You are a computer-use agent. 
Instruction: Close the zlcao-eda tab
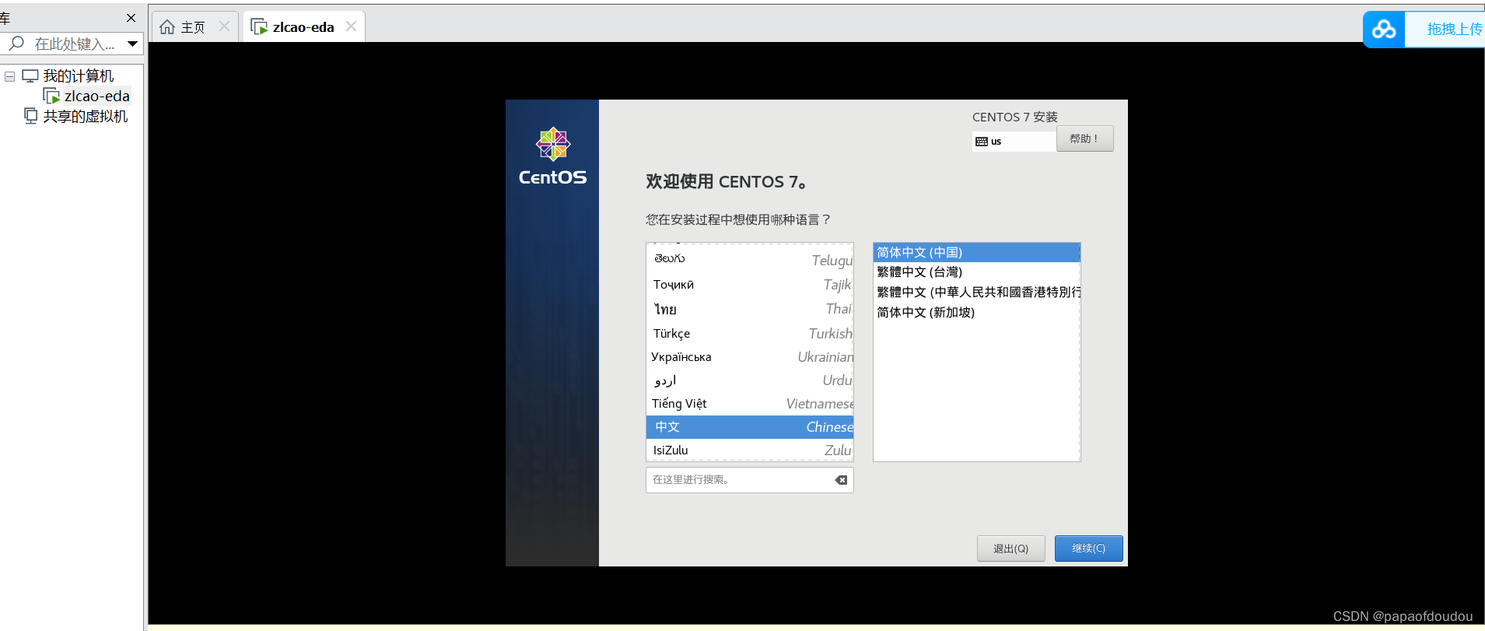[351, 26]
